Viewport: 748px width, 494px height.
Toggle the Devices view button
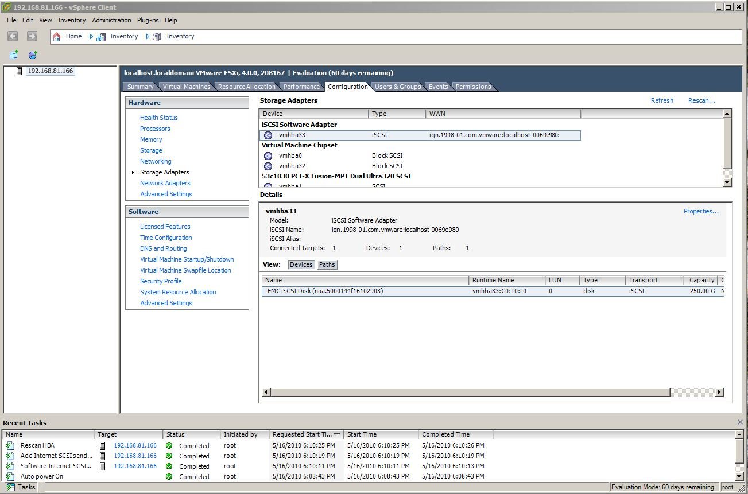[x=301, y=264]
